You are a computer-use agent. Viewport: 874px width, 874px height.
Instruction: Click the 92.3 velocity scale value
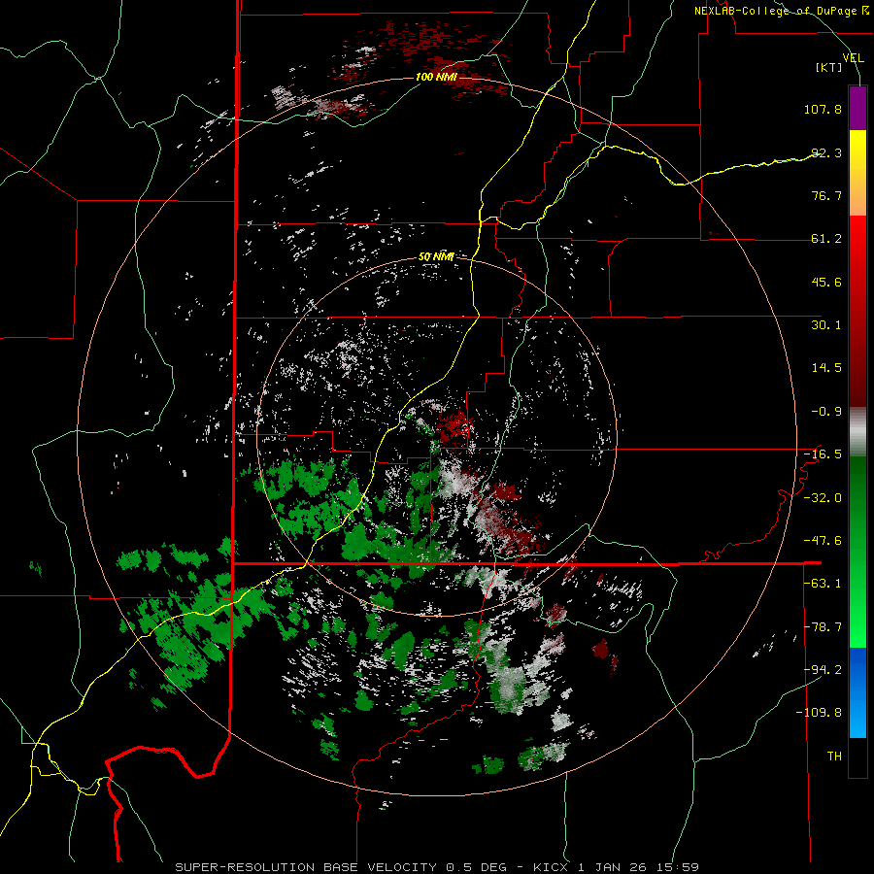(x=826, y=152)
